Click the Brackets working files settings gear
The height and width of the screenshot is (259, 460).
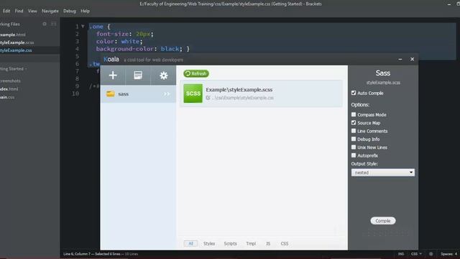45,24
